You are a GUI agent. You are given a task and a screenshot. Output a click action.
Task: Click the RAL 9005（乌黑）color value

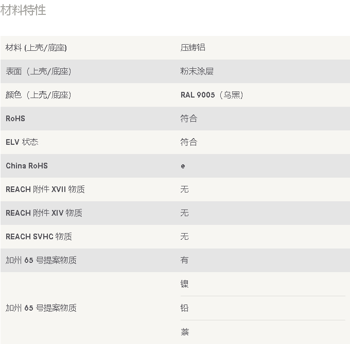click(212, 95)
